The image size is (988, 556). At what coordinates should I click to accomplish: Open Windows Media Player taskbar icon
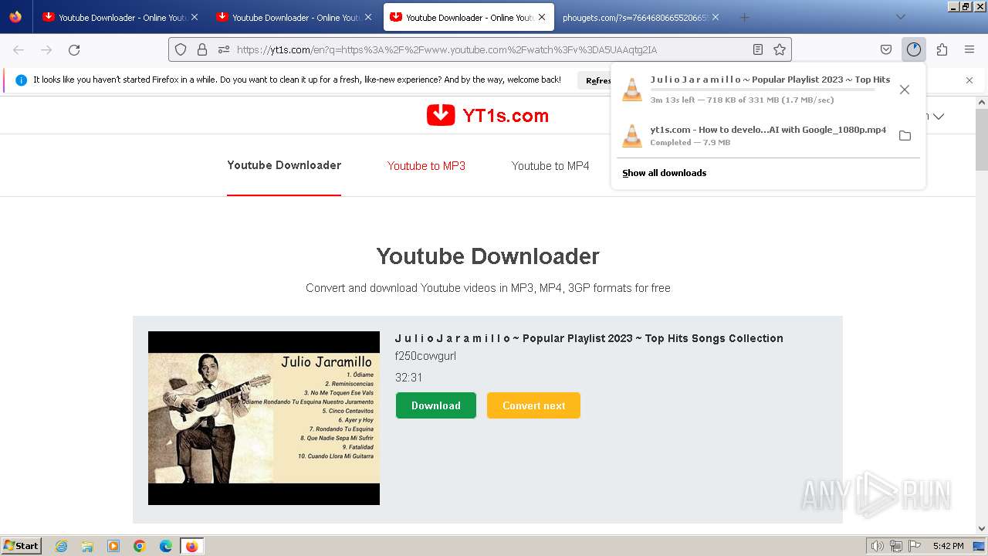[x=113, y=546]
